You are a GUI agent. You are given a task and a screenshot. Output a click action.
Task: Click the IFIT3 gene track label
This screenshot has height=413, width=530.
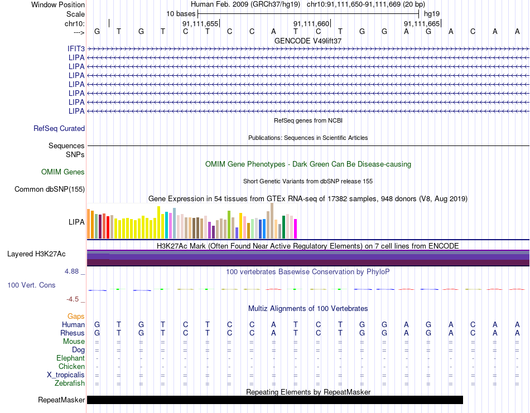click(76, 49)
